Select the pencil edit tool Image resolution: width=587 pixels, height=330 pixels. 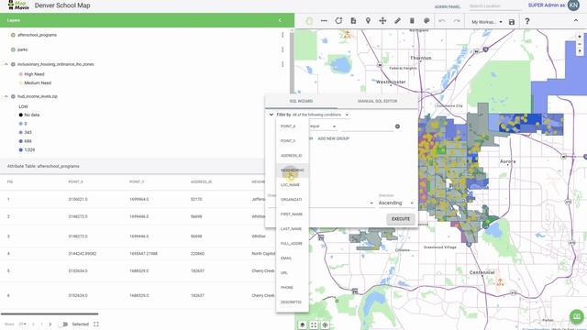397,21
